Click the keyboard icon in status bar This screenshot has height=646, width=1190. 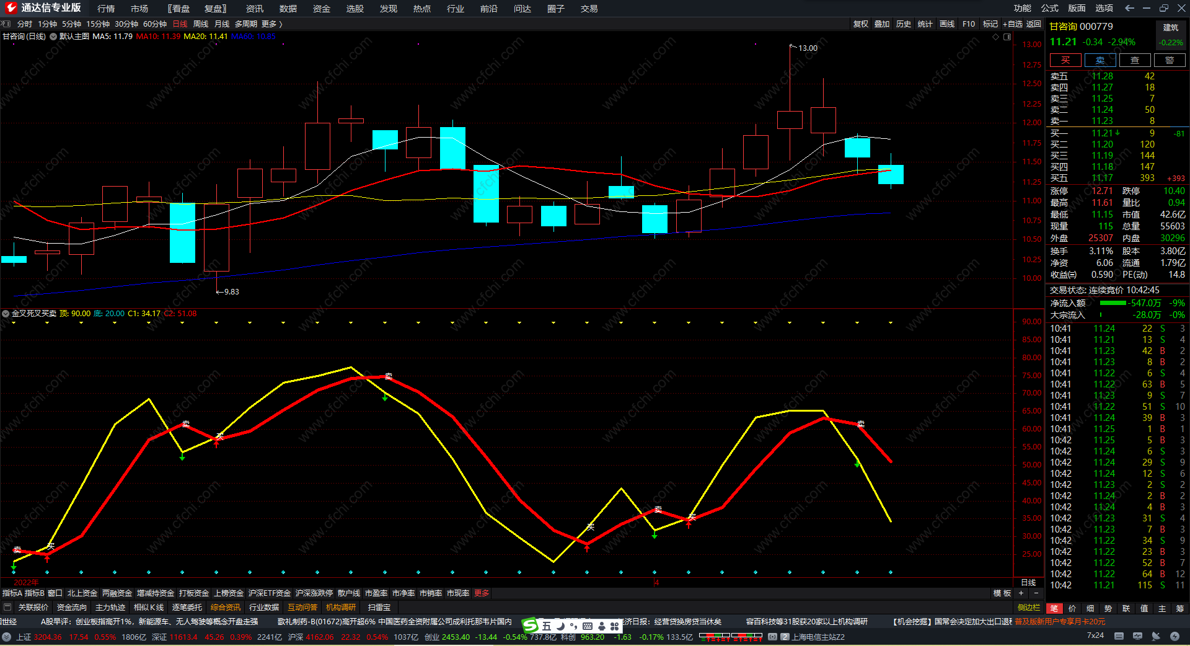[1119, 636]
